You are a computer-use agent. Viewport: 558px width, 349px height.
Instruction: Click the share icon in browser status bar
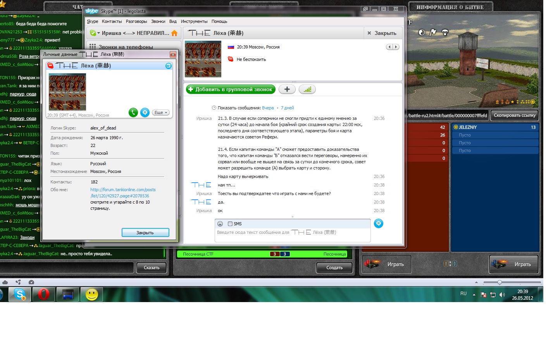point(18,282)
